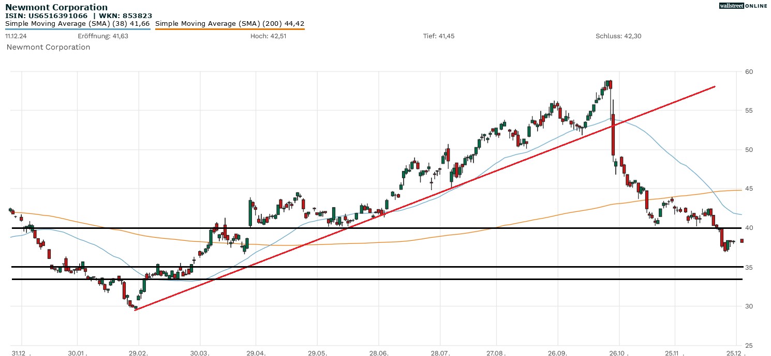The height and width of the screenshot is (356, 771).
Task: Click the isolated candle at the chart's right edge
Action: (x=741, y=241)
